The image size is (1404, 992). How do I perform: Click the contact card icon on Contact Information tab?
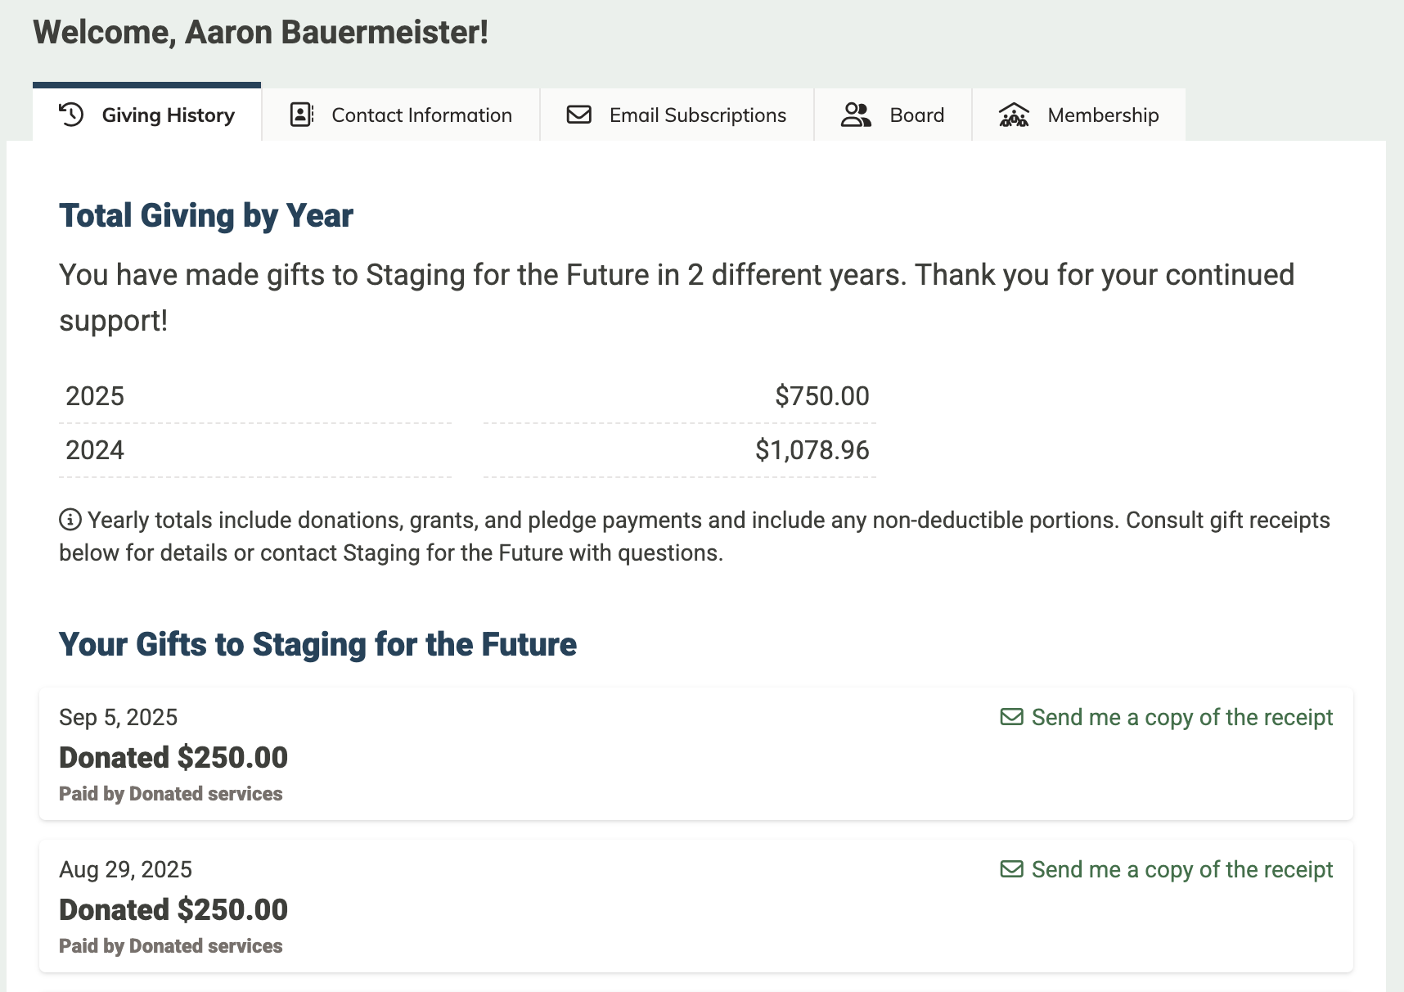[302, 115]
